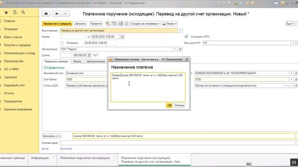
Task: Confirm the dialog with OK
Action: (x=169, y=105)
